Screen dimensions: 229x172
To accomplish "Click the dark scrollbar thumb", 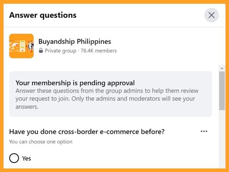I will tap(222, 91).
